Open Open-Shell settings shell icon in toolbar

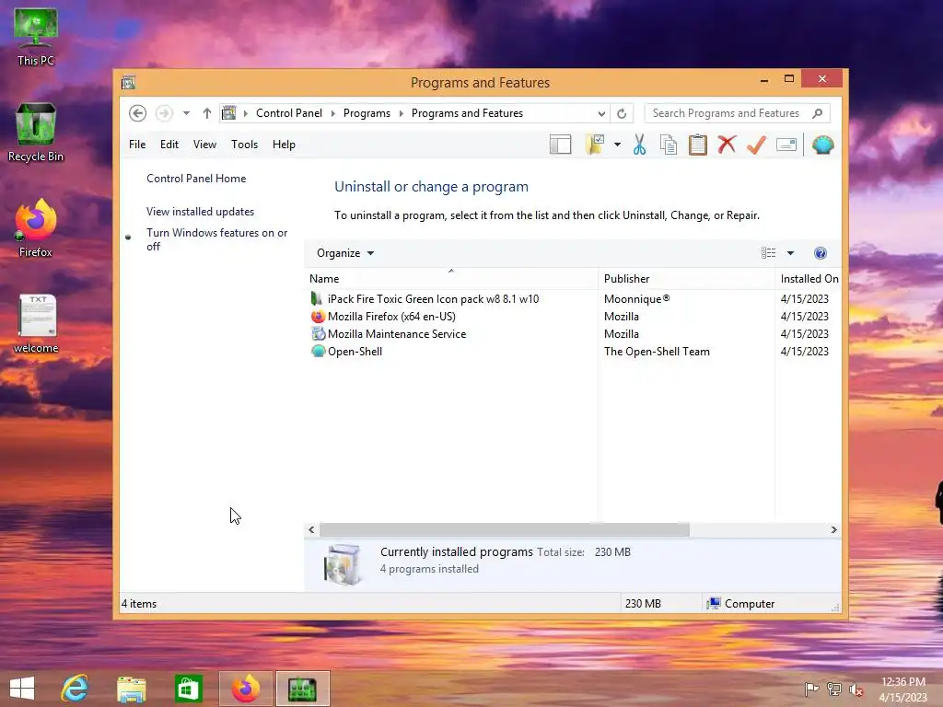[x=822, y=145]
